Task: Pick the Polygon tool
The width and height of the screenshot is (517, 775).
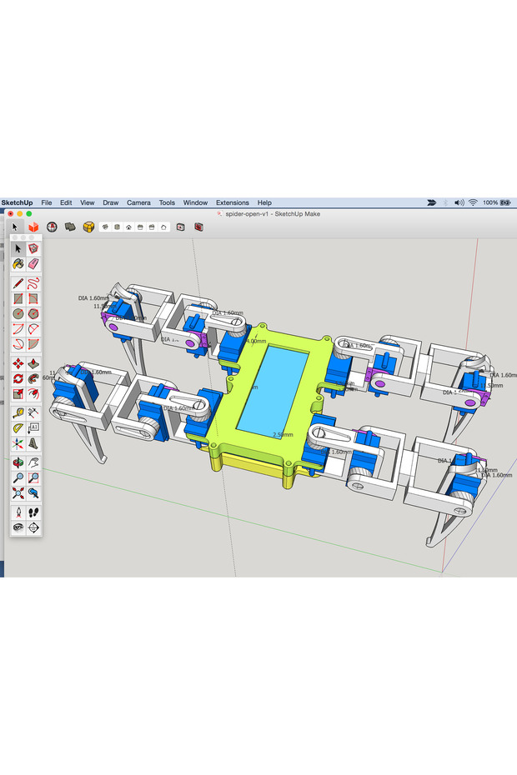Action: [x=33, y=314]
